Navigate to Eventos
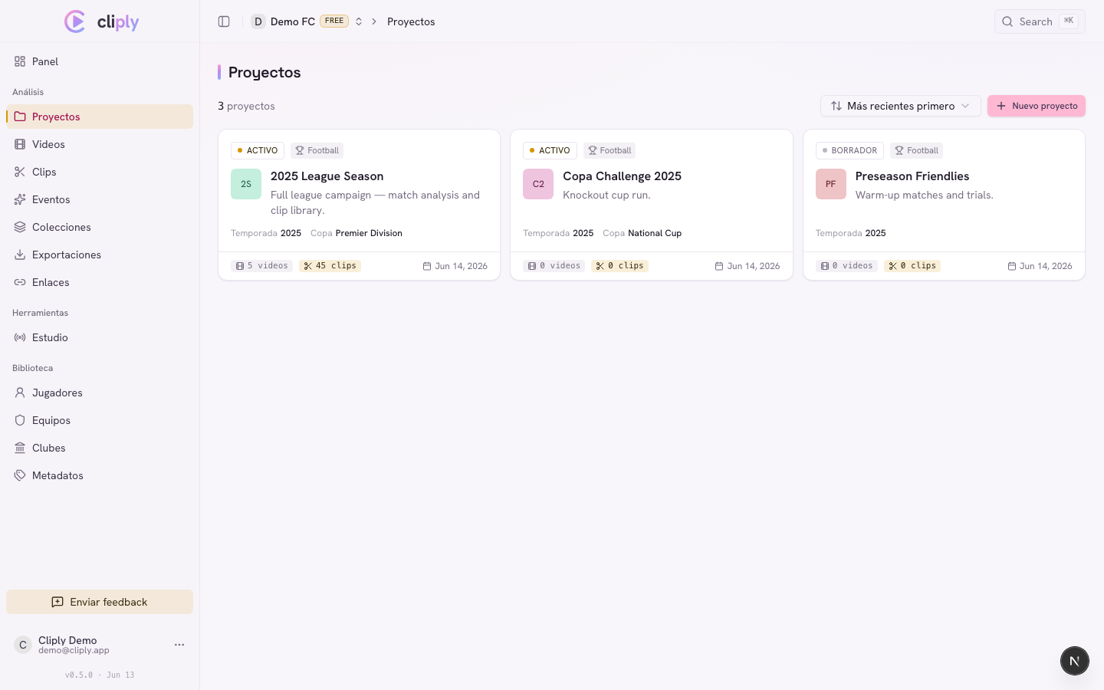Viewport: 1104px width, 690px height. pos(100,199)
